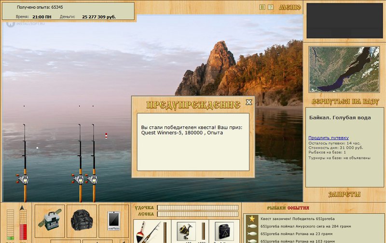Open the МЕНЮ game menu
The image size is (386, 243).
click(290, 7)
